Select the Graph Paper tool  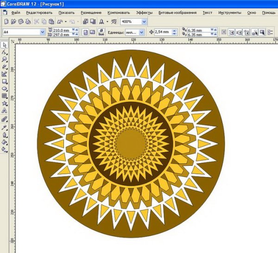click(x=4, y=96)
